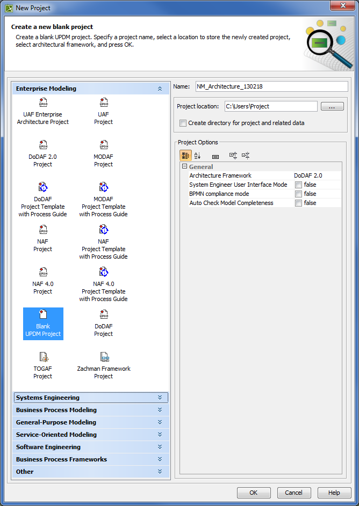Click the expand all options icon

click(x=233, y=156)
